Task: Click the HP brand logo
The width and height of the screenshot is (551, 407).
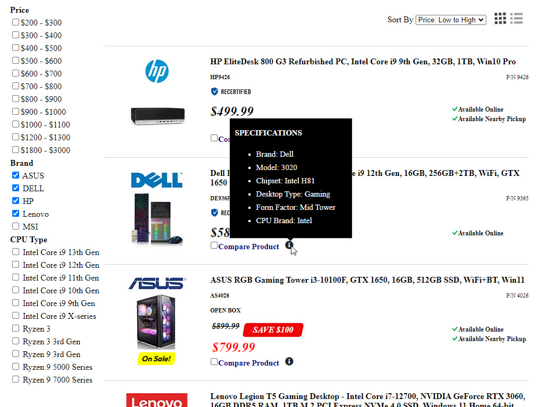Action: point(157,71)
